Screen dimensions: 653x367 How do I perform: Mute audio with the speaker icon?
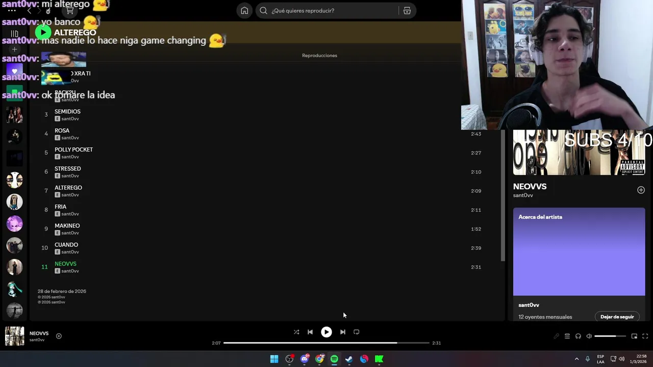[589, 336]
